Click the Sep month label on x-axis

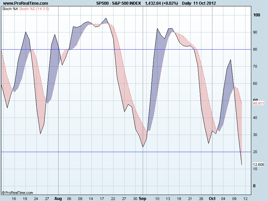142,199
